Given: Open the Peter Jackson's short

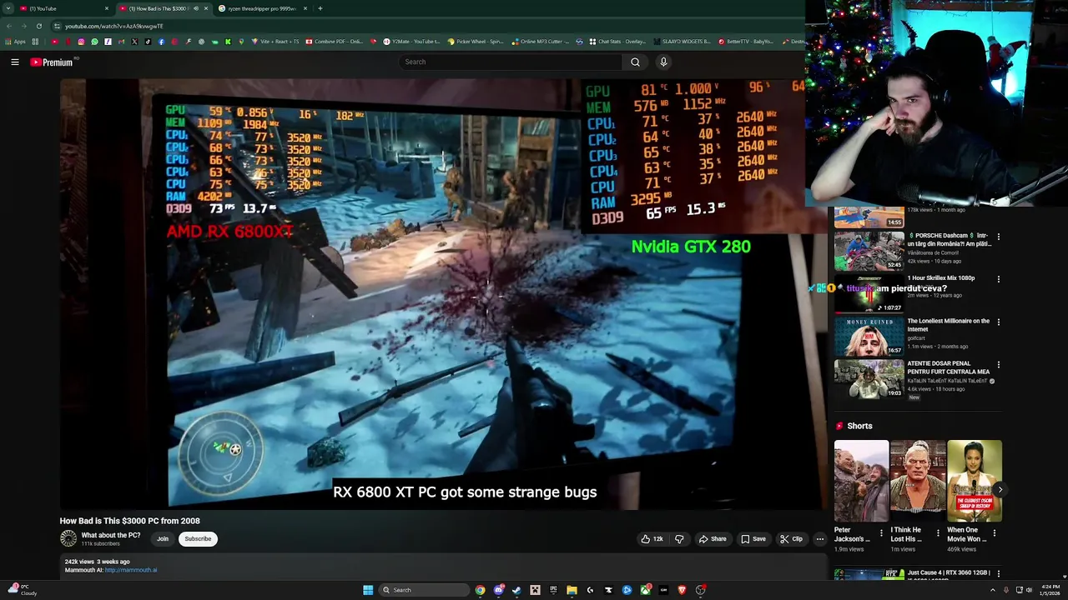Looking at the screenshot, I should (x=861, y=480).
